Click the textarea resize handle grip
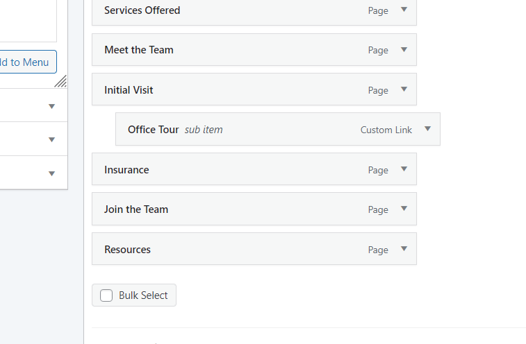Viewport: 526px width, 344px height. 62,82
